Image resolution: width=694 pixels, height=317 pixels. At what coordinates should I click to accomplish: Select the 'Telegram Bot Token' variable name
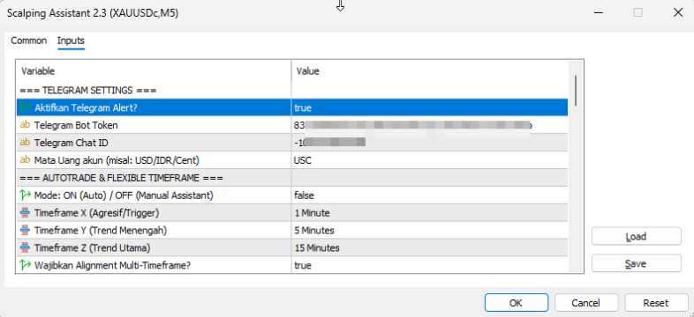[x=76, y=125]
